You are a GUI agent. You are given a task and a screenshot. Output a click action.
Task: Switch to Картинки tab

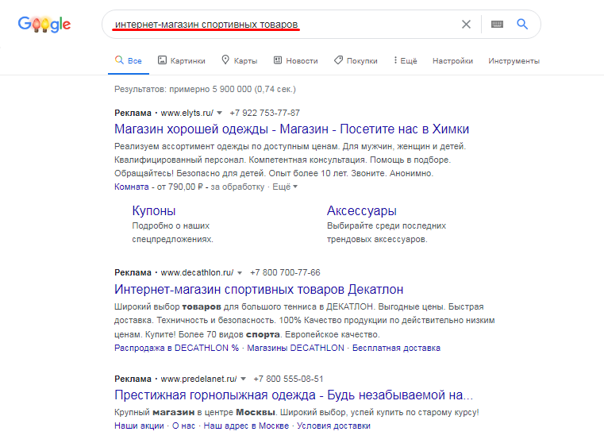tap(182, 61)
